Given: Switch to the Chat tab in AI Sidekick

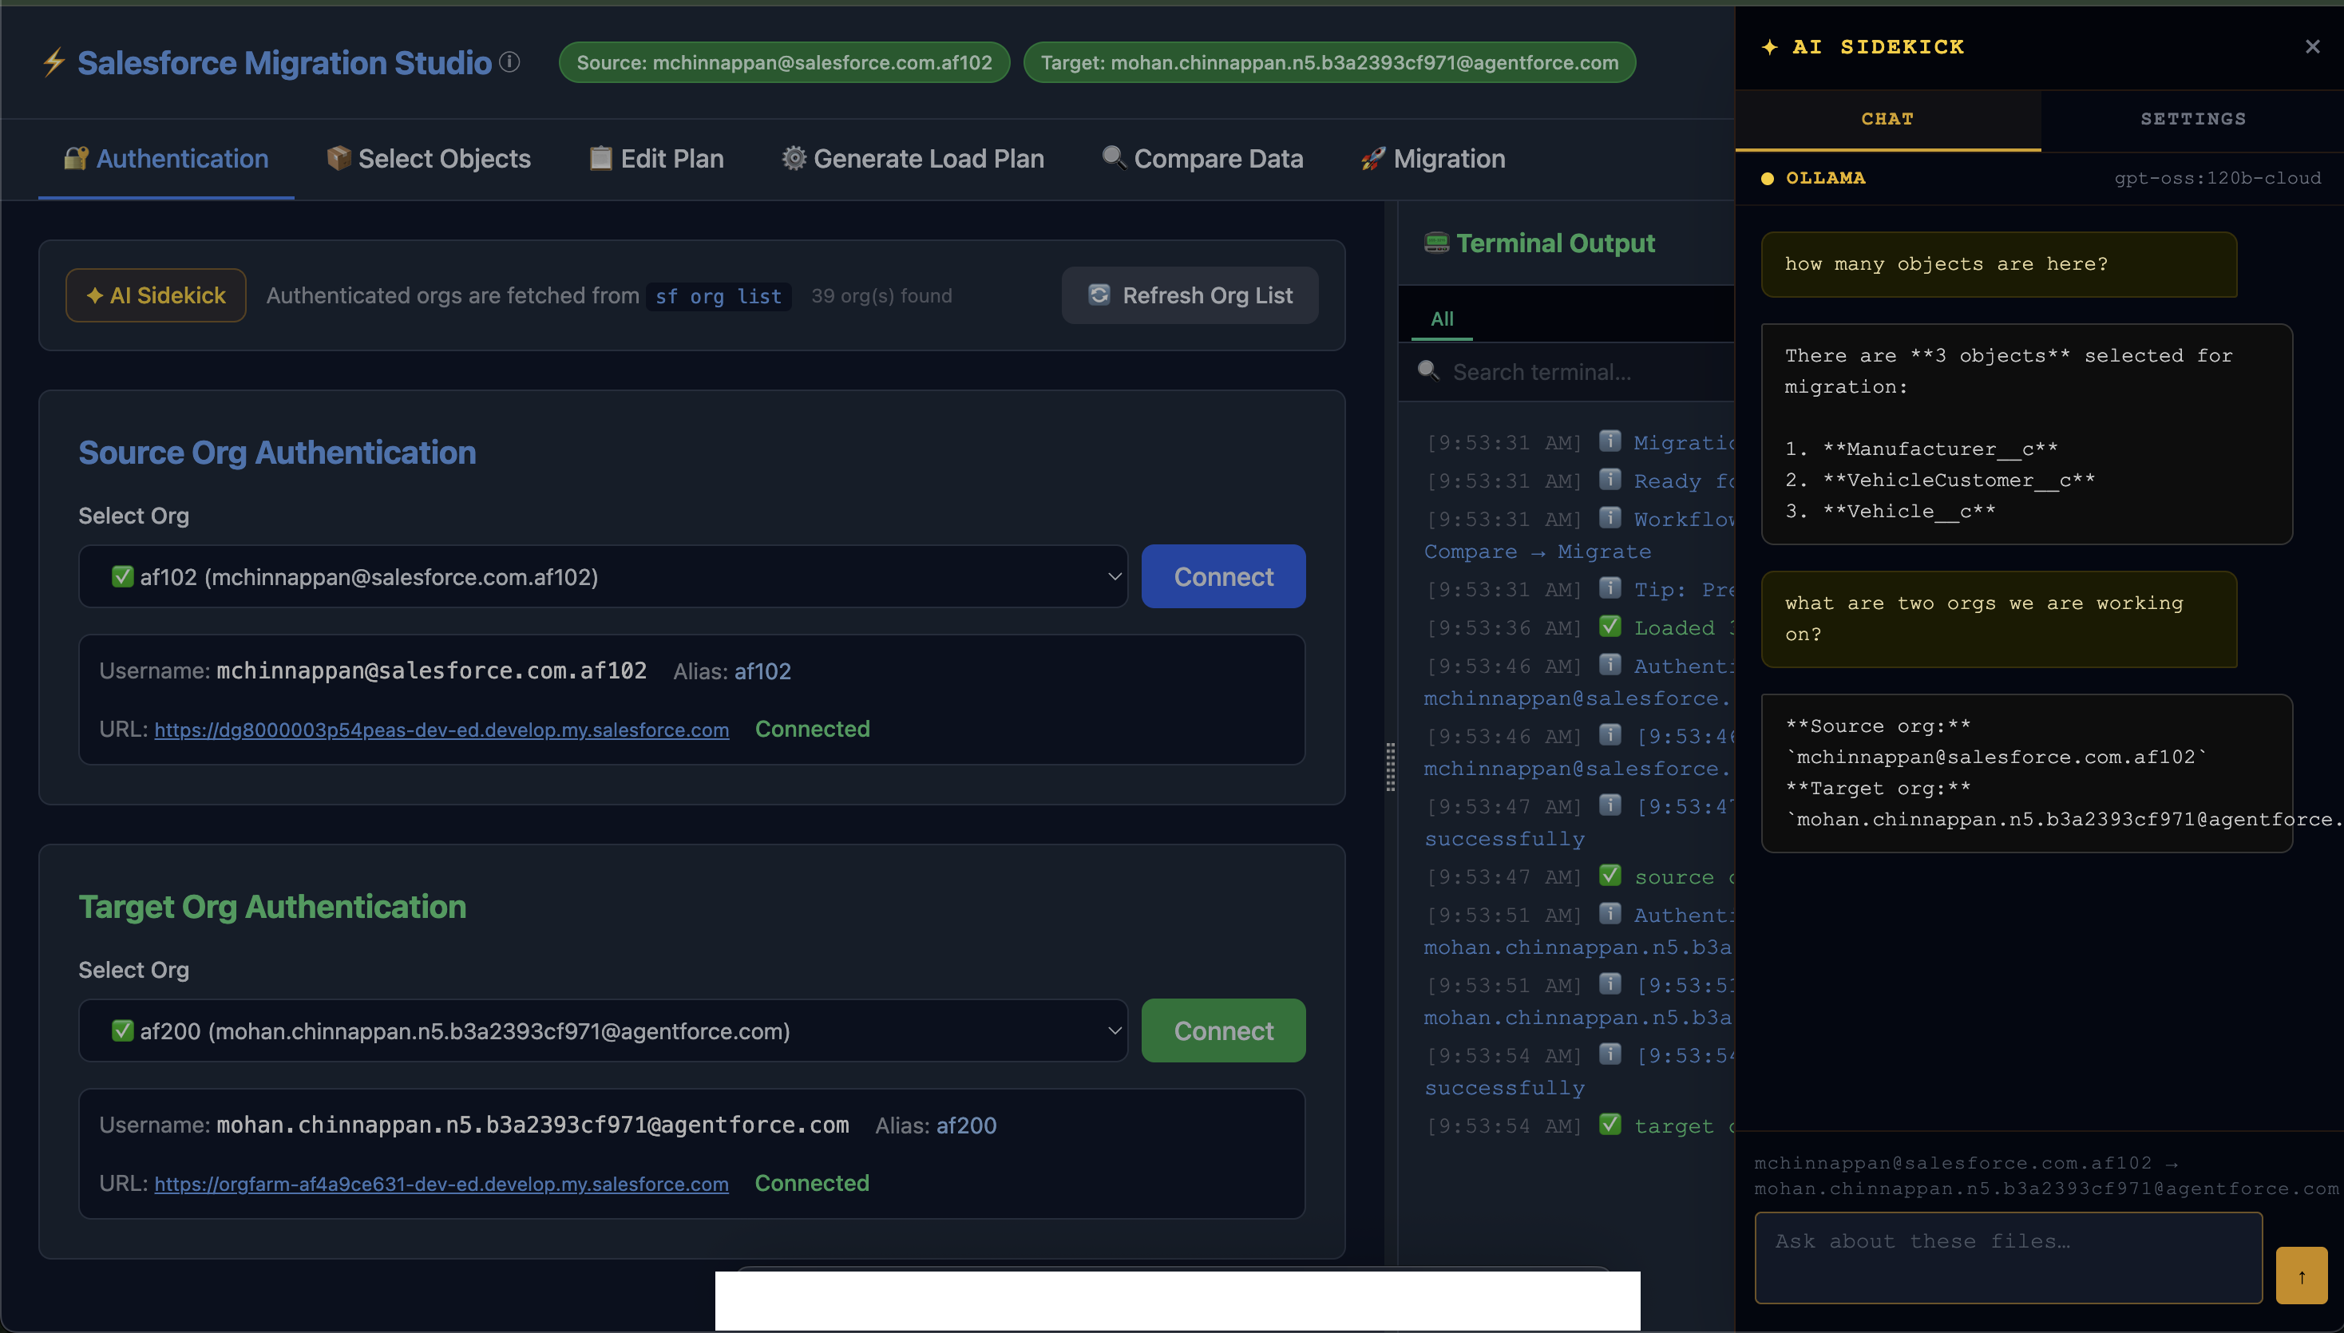Looking at the screenshot, I should 1887,119.
